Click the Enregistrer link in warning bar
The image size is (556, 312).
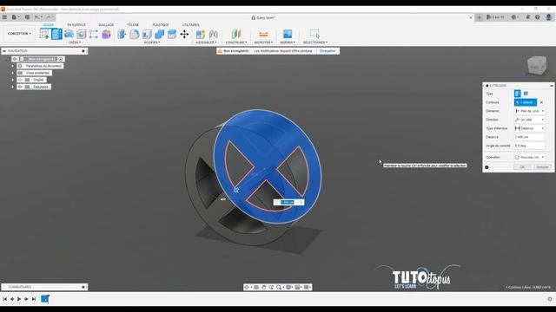[328, 51]
